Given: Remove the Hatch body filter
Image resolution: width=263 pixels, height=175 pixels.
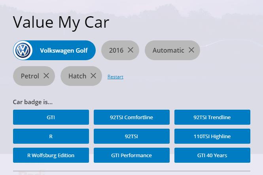Looking at the screenshot, I should [x=93, y=76].
